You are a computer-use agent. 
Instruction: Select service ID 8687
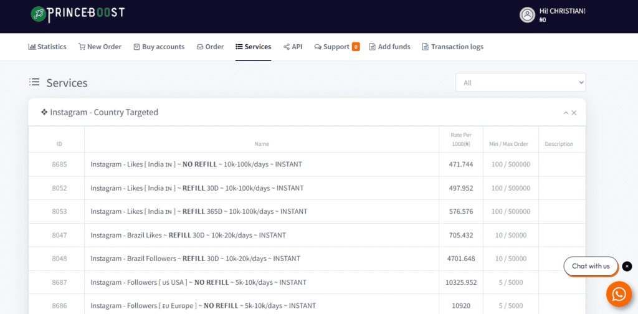tap(59, 282)
